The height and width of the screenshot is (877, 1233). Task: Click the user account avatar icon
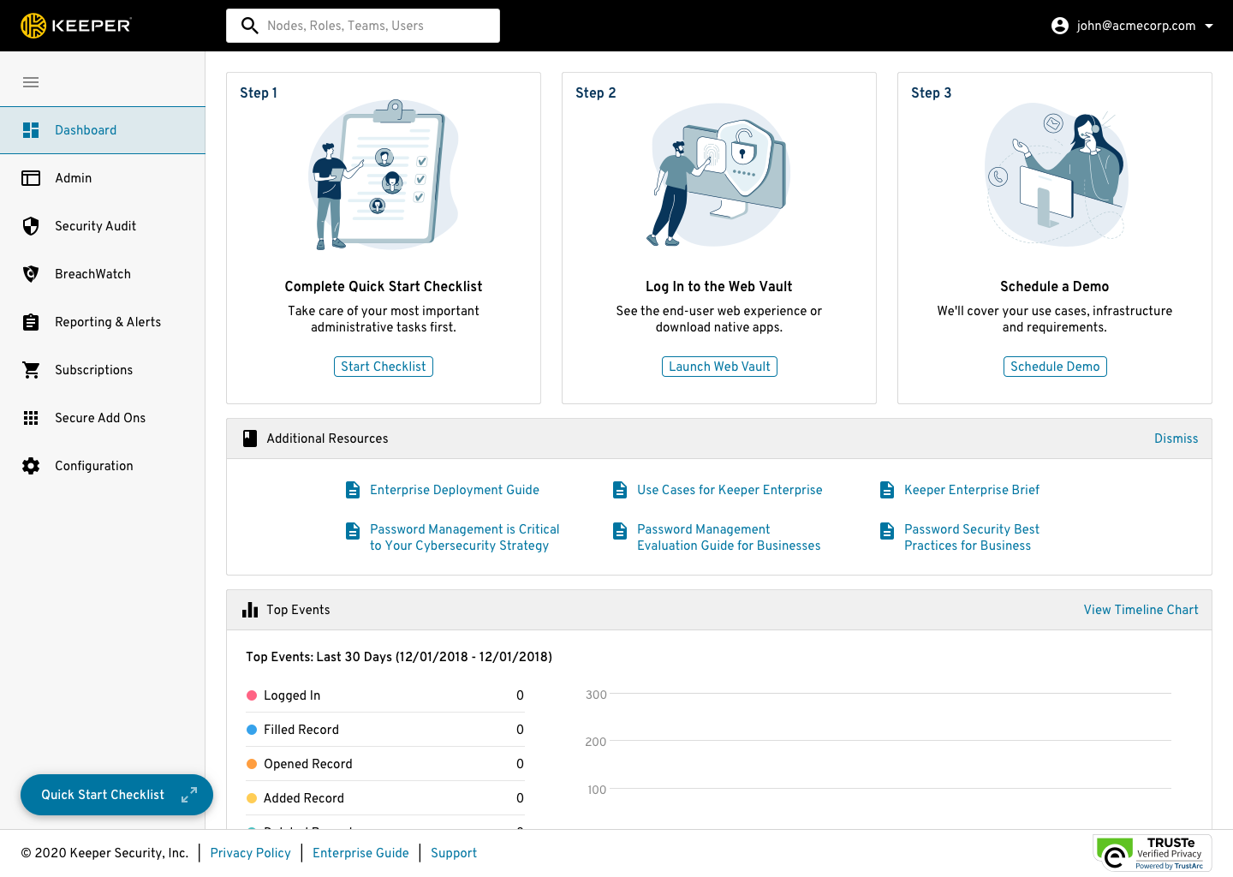pyautogui.click(x=1060, y=26)
